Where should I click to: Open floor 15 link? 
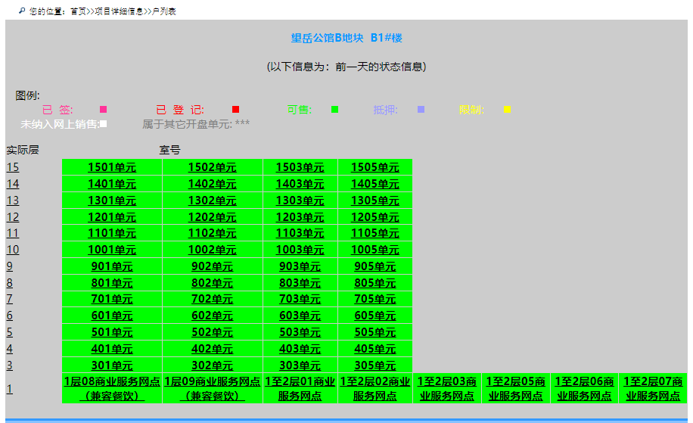(x=12, y=167)
